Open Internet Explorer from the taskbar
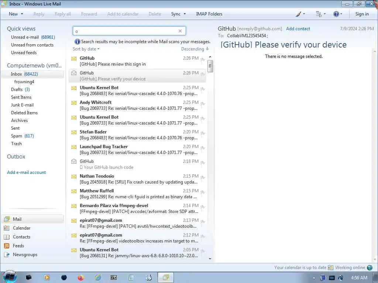This screenshot has width=378, height=283. tap(97, 278)
